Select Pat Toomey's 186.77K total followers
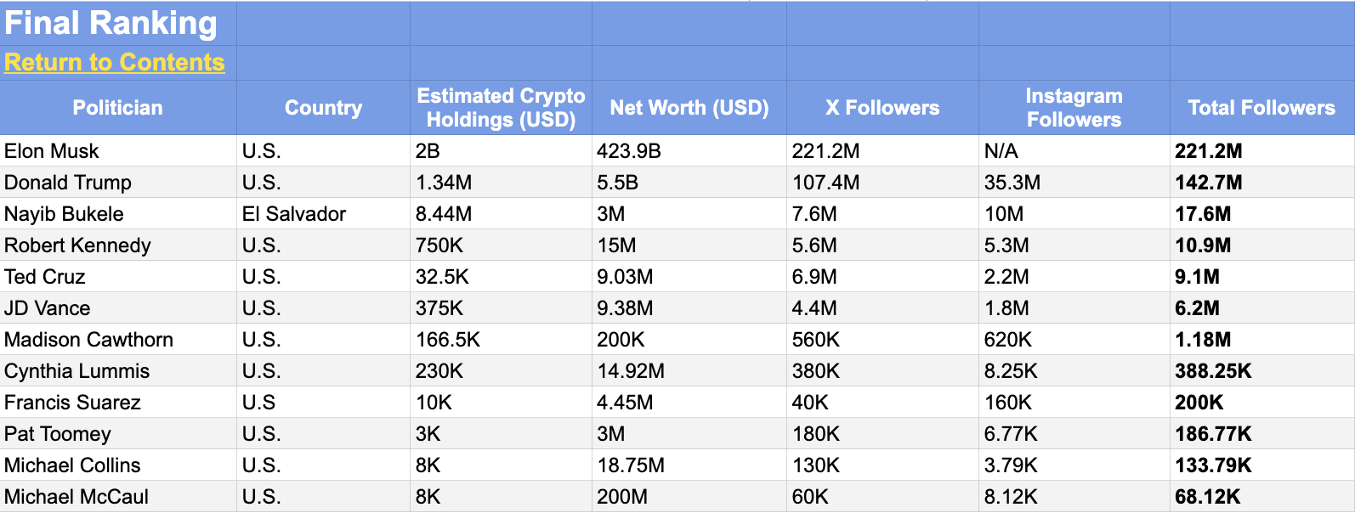1355x513 pixels. pyautogui.click(x=1213, y=434)
